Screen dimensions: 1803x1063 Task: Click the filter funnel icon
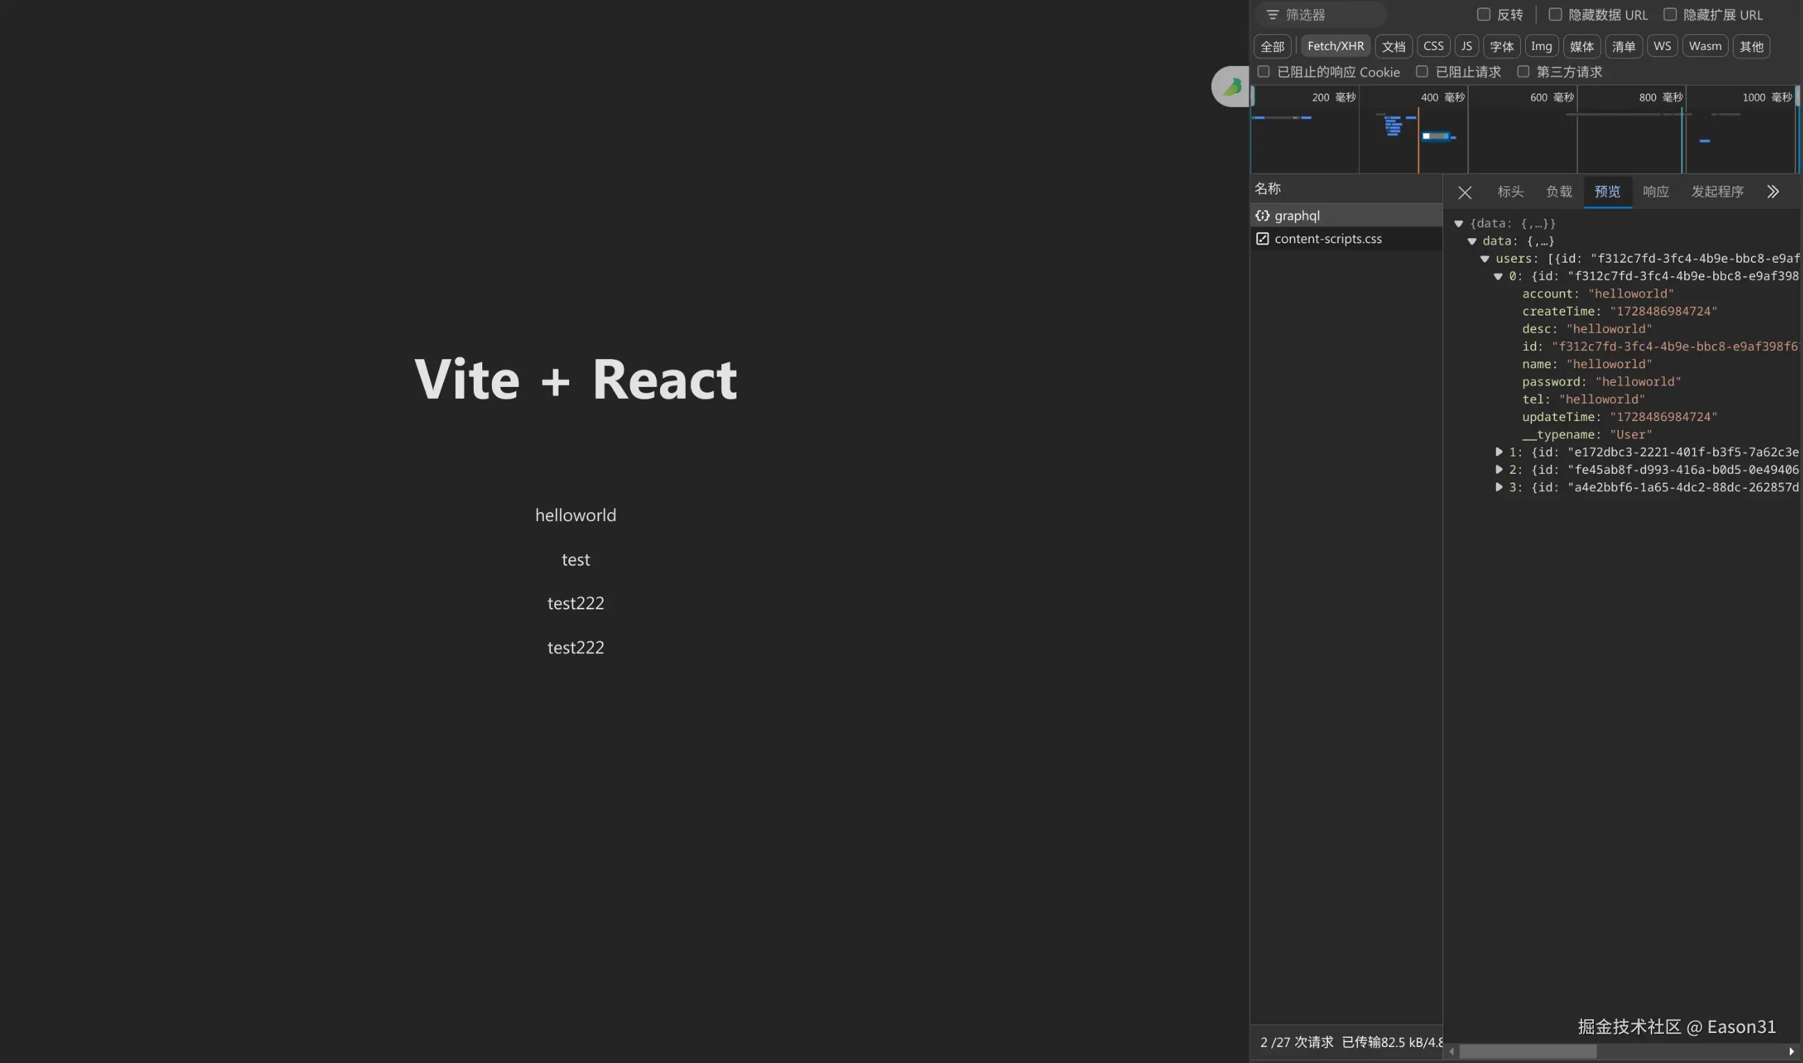[x=1272, y=15]
